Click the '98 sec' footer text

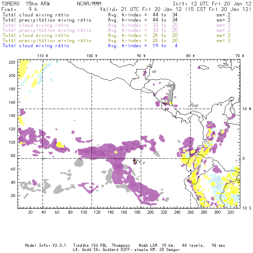click(218, 245)
